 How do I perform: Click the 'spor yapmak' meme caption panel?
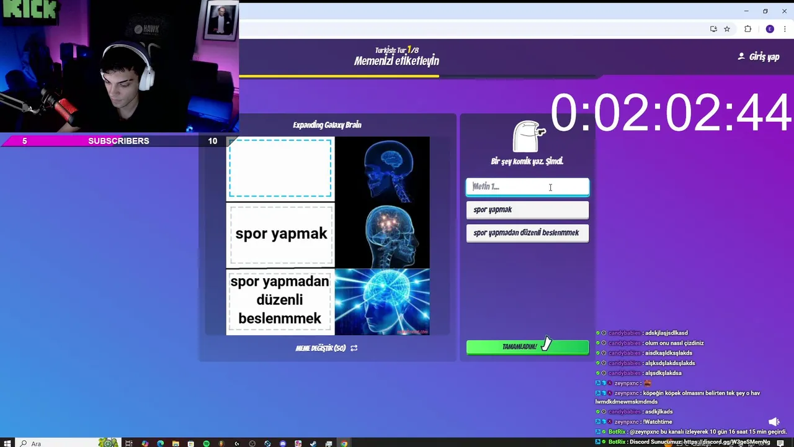click(x=280, y=235)
